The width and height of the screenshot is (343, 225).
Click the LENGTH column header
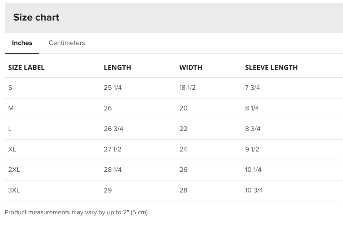118,68
